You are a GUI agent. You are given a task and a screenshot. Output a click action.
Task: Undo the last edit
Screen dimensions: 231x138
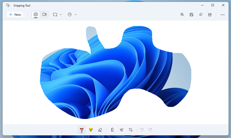(x=142, y=129)
